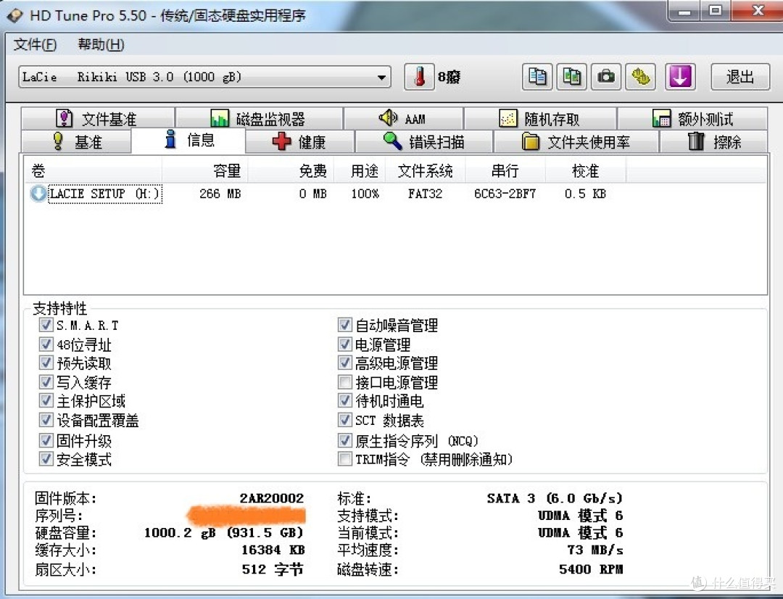
Task: Toggle the 自动噪音管理 checkbox
Action: (x=344, y=325)
